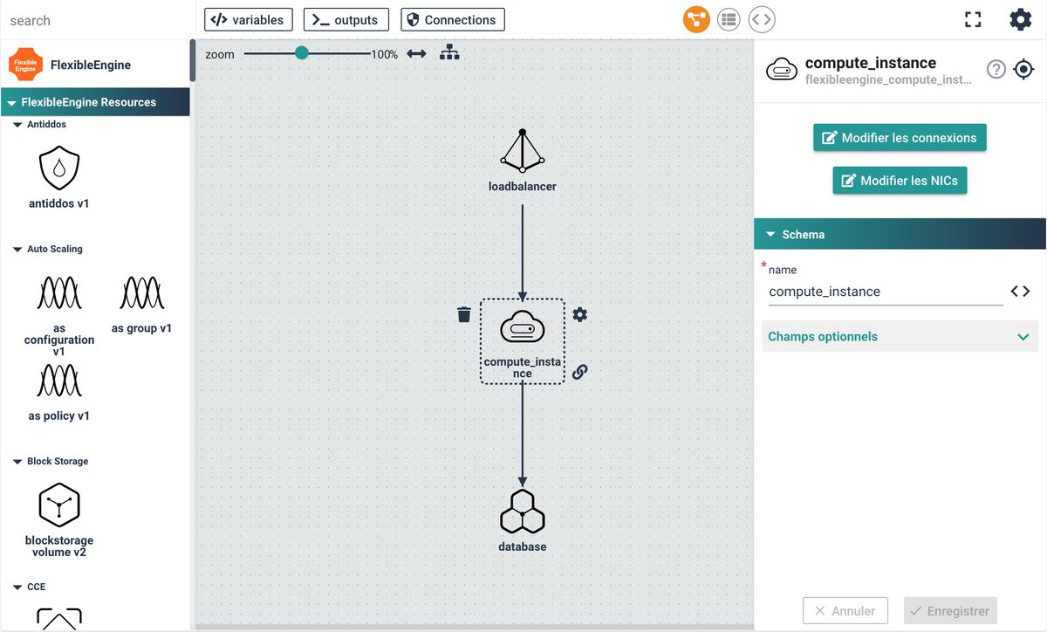Select the as configuration v1 icon
1047x632 pixels.
[x=58, y=292]
